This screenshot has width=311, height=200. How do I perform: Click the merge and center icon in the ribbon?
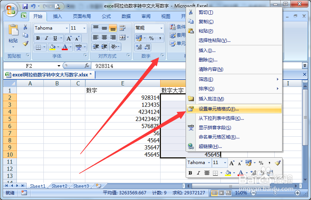122,37
